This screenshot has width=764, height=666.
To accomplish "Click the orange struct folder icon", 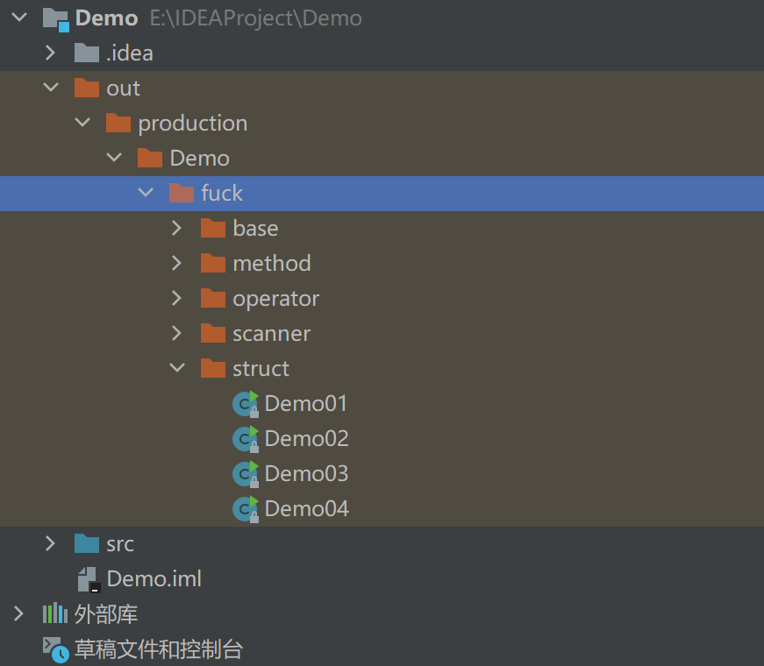I will point(213,368).
